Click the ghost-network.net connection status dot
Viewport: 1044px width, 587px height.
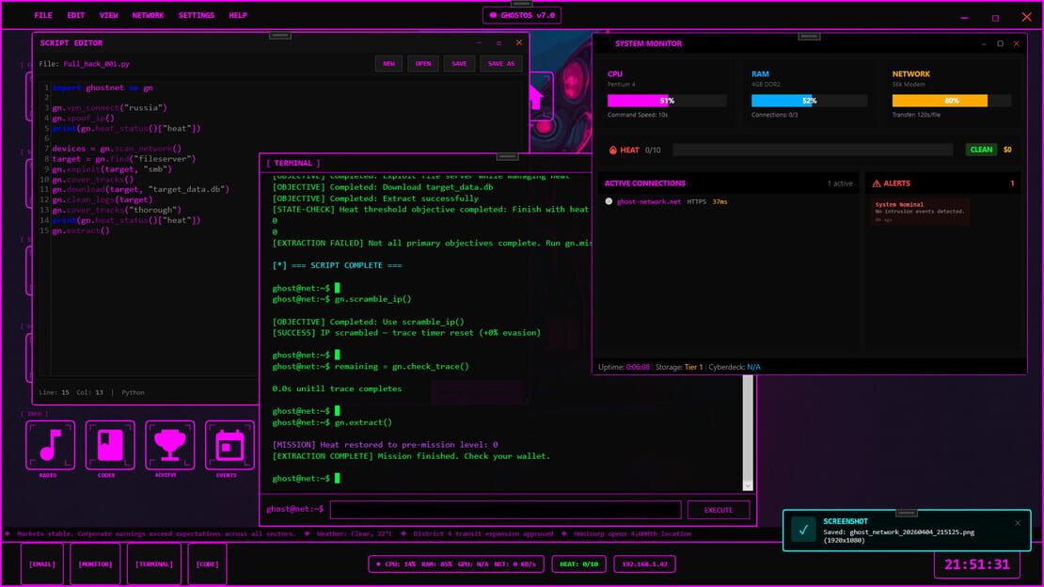click(609, 201)
